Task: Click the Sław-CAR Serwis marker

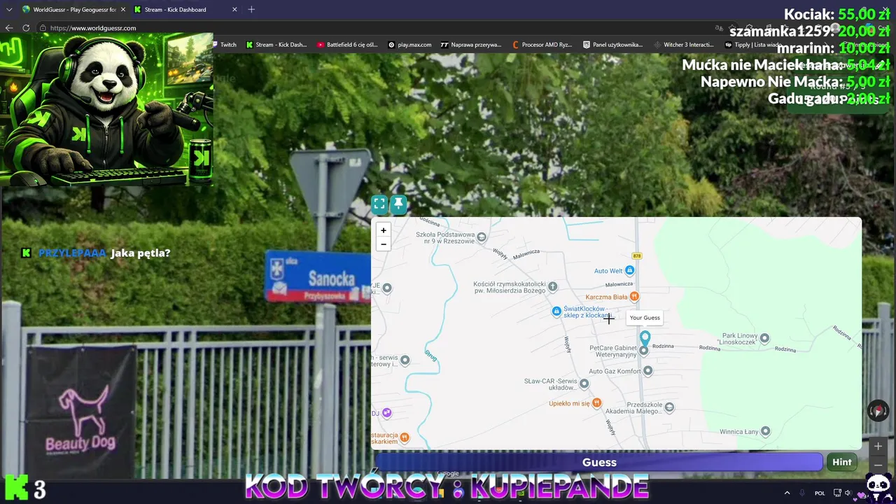Action: pos(584,384)
